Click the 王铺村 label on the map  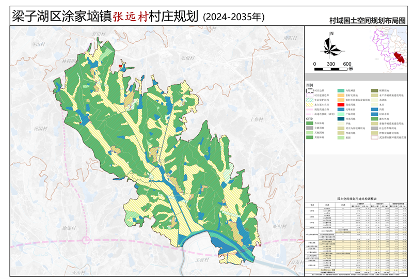click(x=202, y=260)
